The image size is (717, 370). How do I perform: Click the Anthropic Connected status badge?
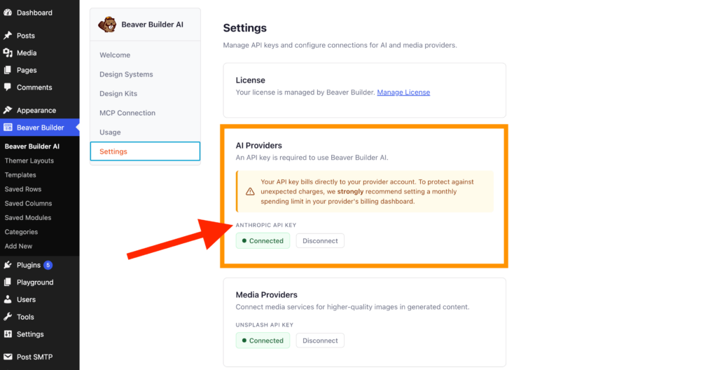click(x=263, y=241)
